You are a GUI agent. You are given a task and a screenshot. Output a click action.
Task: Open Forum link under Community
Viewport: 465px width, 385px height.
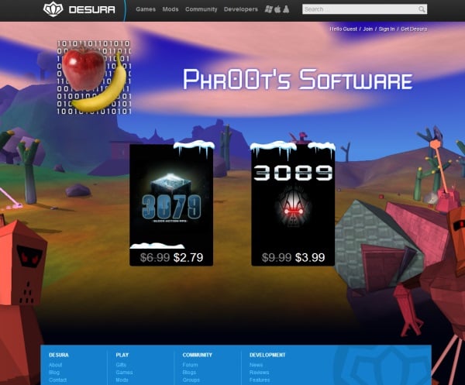coord(190,365)
